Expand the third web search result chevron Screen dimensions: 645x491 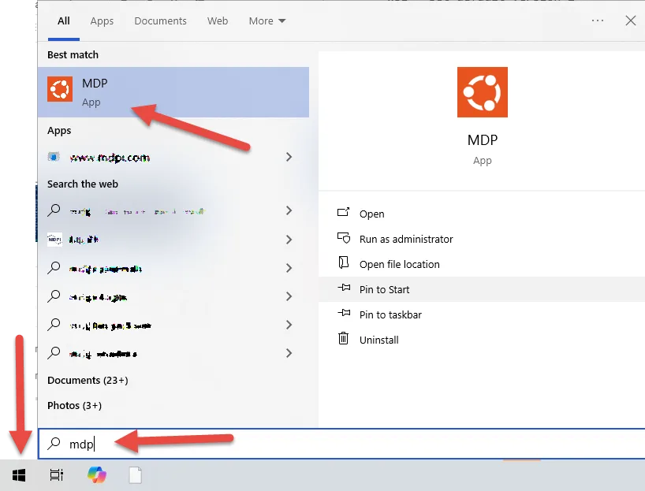pyautogui.click(x=289, y=268)
